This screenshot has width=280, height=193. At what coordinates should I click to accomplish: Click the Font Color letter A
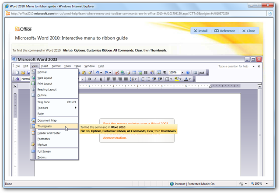click(x=186, y=79)
